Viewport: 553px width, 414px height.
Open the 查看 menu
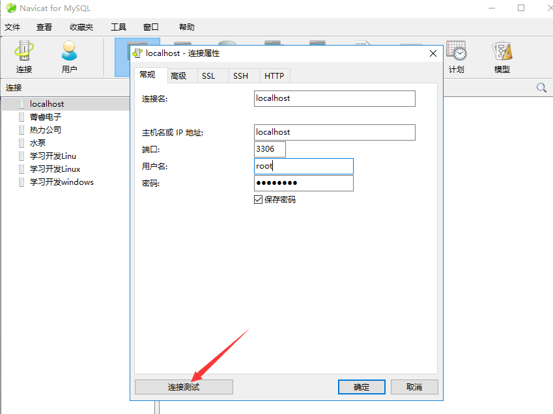(44, 27)
